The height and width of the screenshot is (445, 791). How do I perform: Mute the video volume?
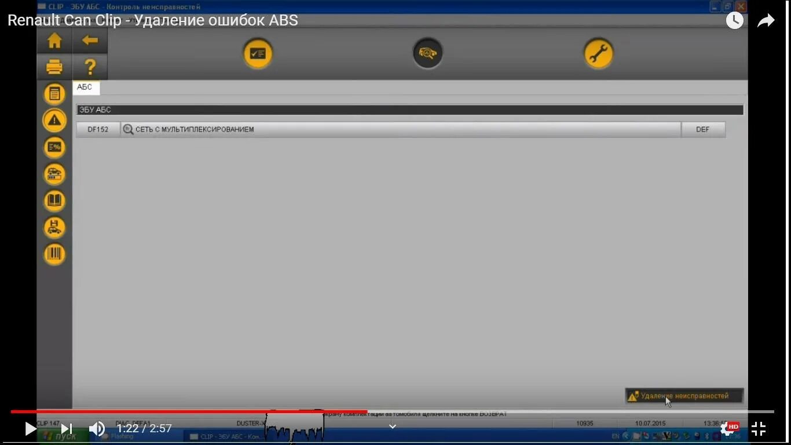[x=97, y=429]
